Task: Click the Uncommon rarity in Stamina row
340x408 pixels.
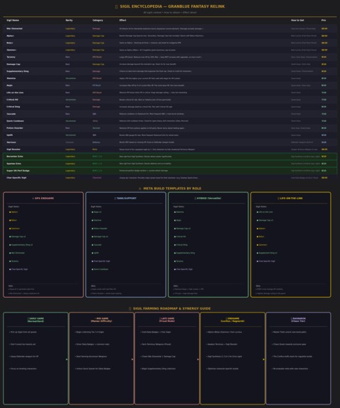Action: click(x=70, y=78)
